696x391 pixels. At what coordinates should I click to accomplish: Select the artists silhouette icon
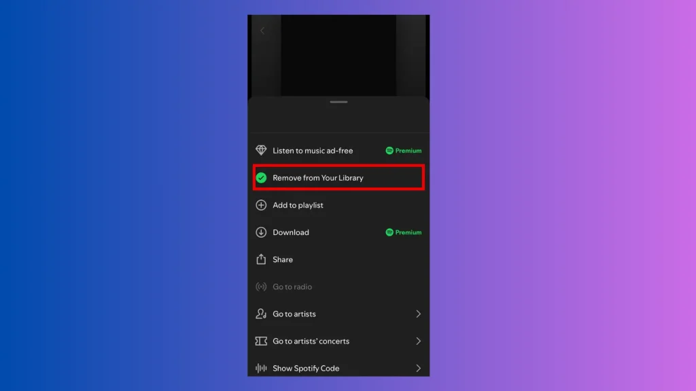pos(261,314)
